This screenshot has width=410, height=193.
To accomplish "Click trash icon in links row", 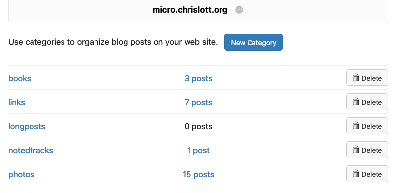I will (356, 102).
